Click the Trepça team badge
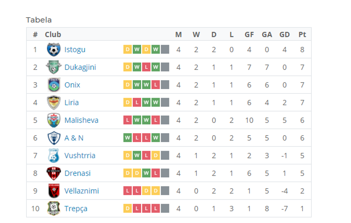351x223 pixels. (x=54, y=208)
